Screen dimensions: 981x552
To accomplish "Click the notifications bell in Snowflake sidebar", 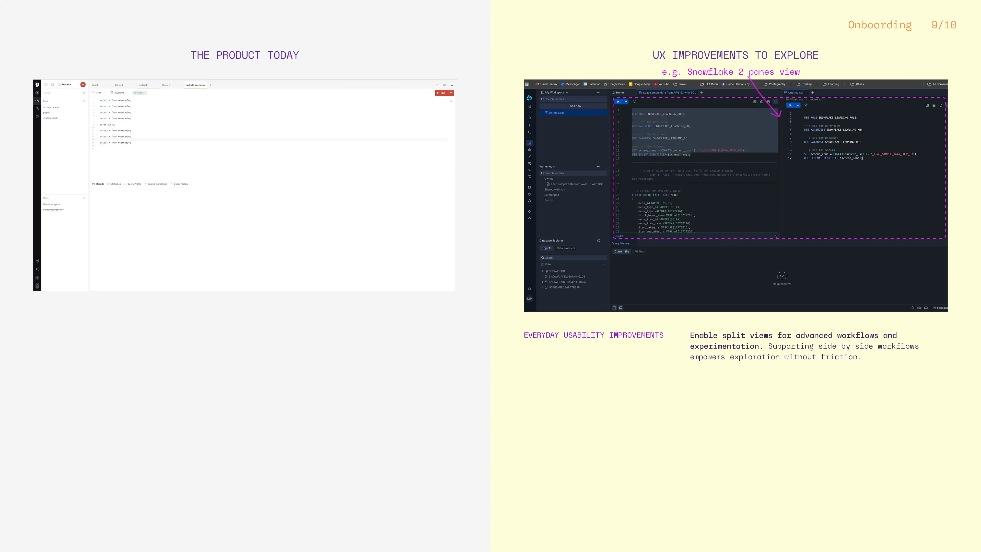I will click(529, 289).
